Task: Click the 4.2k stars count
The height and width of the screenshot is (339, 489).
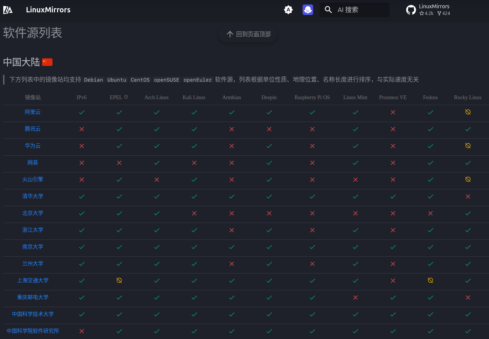Action: tap(426, 13)
